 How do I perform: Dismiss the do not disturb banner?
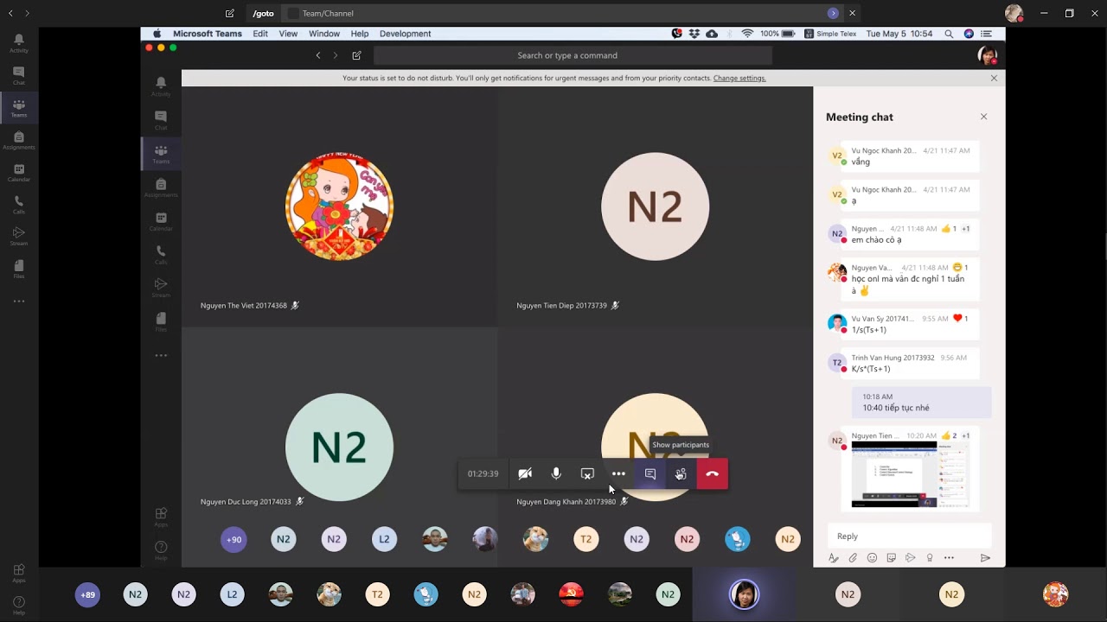[x=994, y=78]
